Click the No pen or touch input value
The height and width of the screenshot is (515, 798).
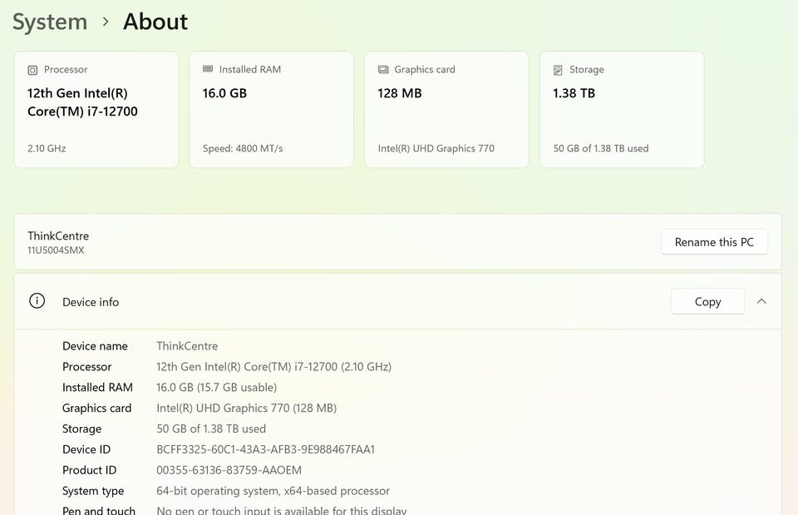coord(282,510)
